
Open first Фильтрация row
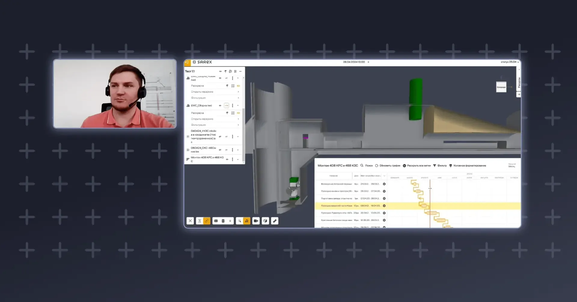(215, 98)
